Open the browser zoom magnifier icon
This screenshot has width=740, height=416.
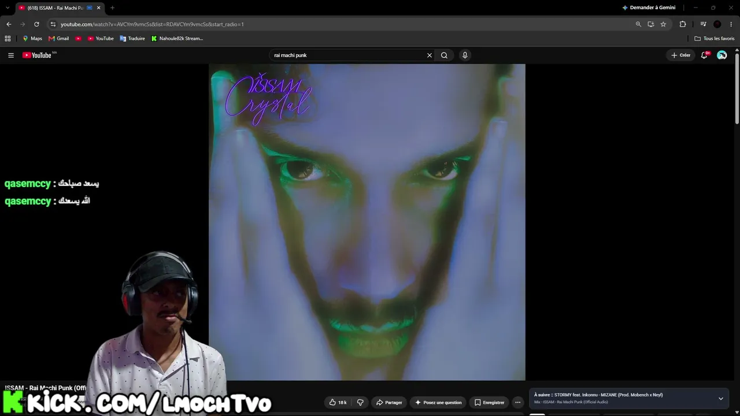point(638,24)
